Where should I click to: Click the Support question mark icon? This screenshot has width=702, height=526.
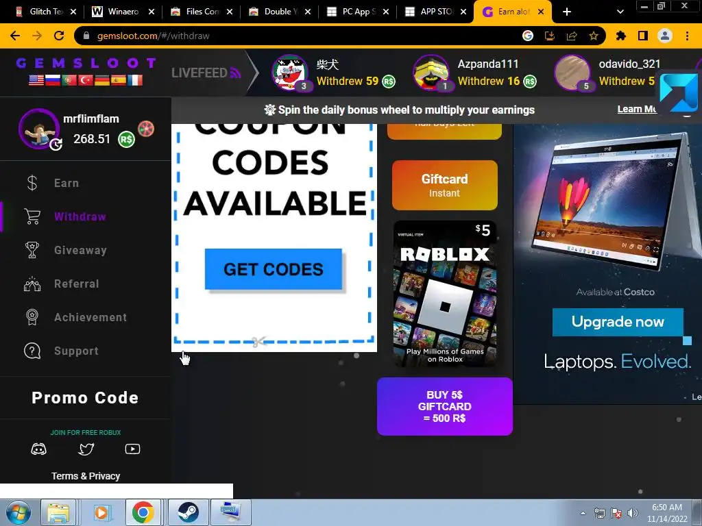(32, 351)
